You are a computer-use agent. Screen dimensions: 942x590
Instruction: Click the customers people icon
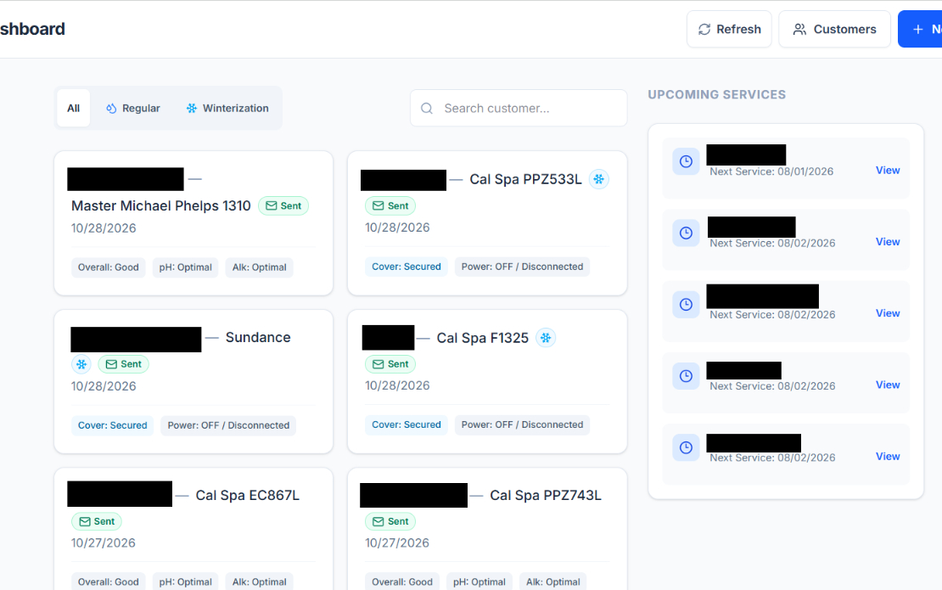pos(799,30)
